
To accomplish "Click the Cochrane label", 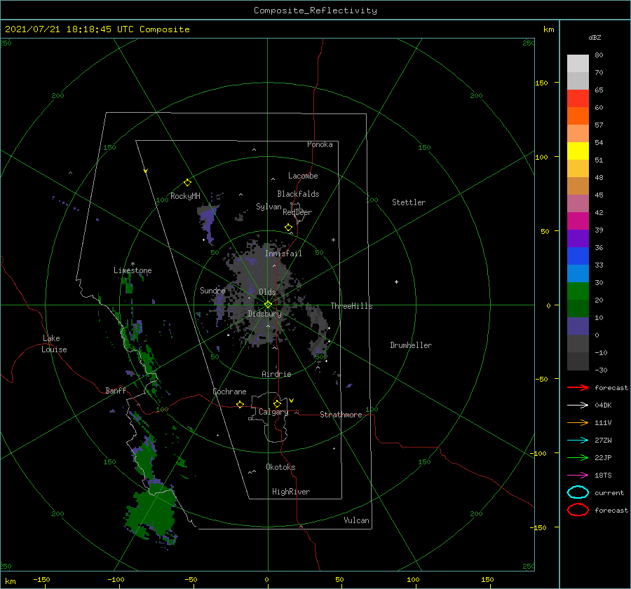I will [x=229, y=391].
